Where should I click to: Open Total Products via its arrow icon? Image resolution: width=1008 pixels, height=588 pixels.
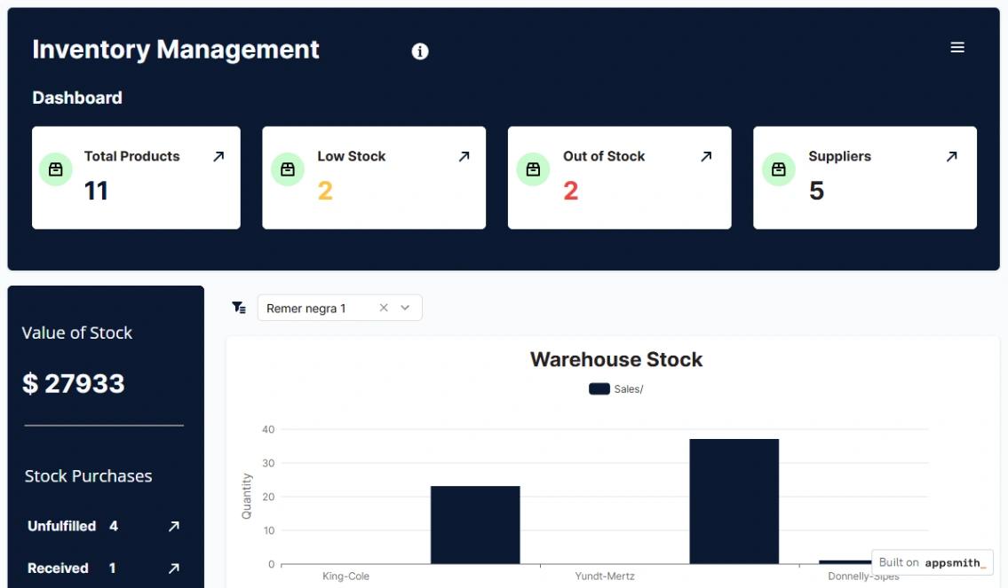pos(218,156)
